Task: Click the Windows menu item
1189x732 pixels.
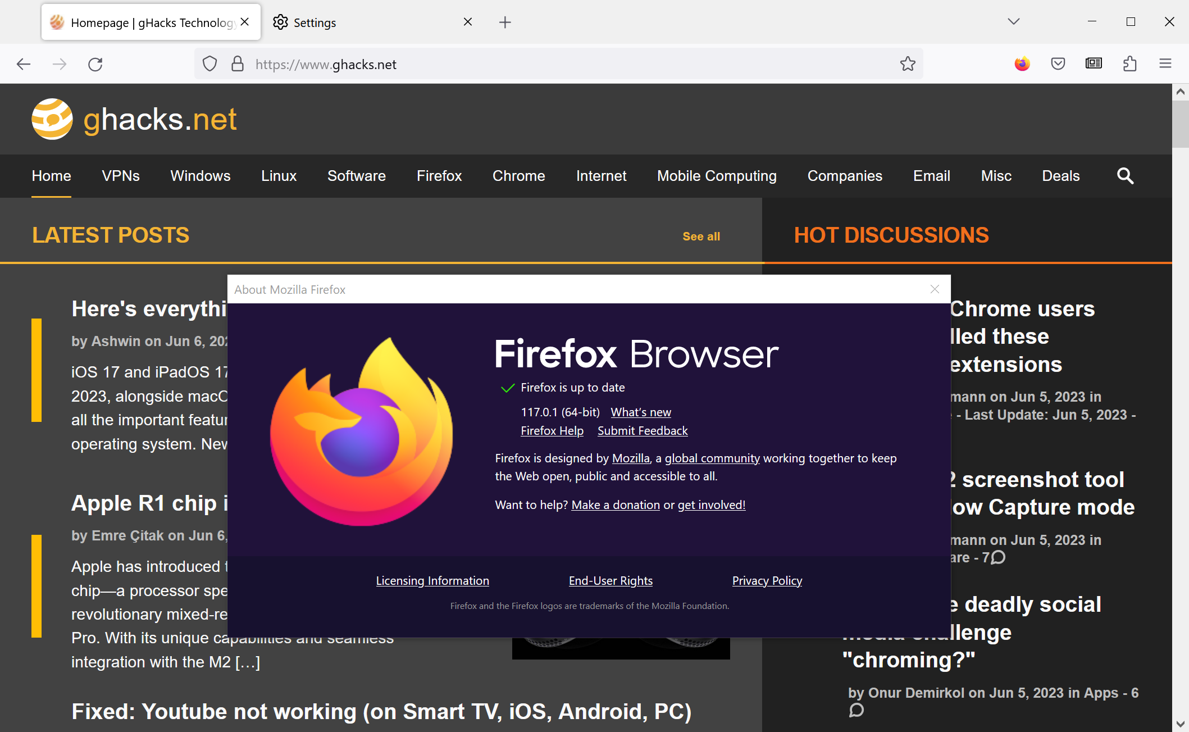Action: click(x=199, y=176)
